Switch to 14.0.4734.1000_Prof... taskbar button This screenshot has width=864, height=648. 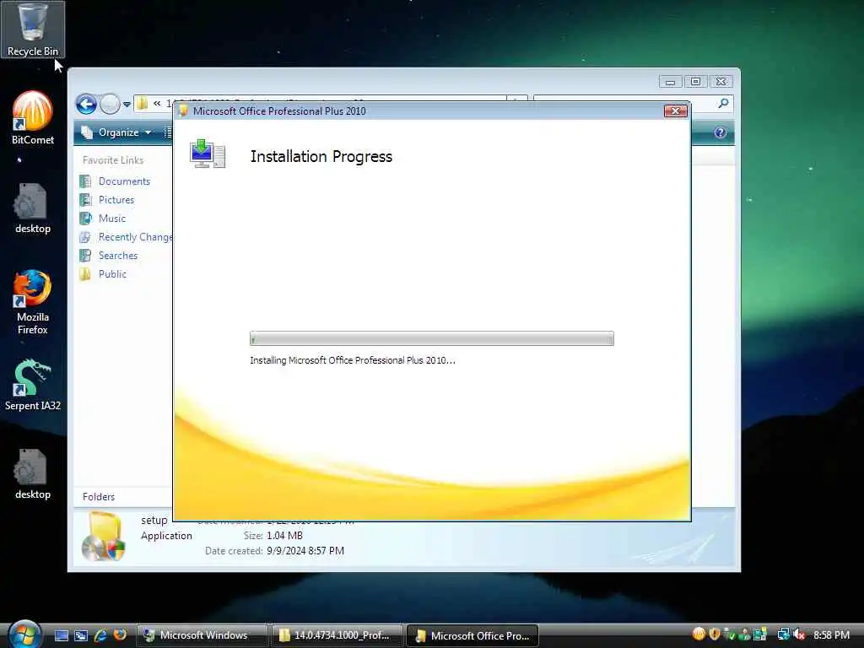coord(337,635)
